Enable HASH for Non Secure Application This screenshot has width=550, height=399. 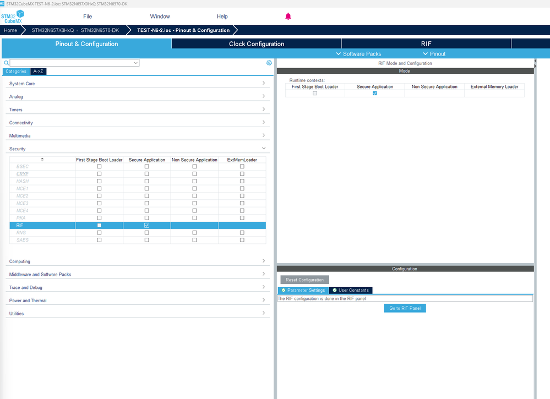coord(194,181)
